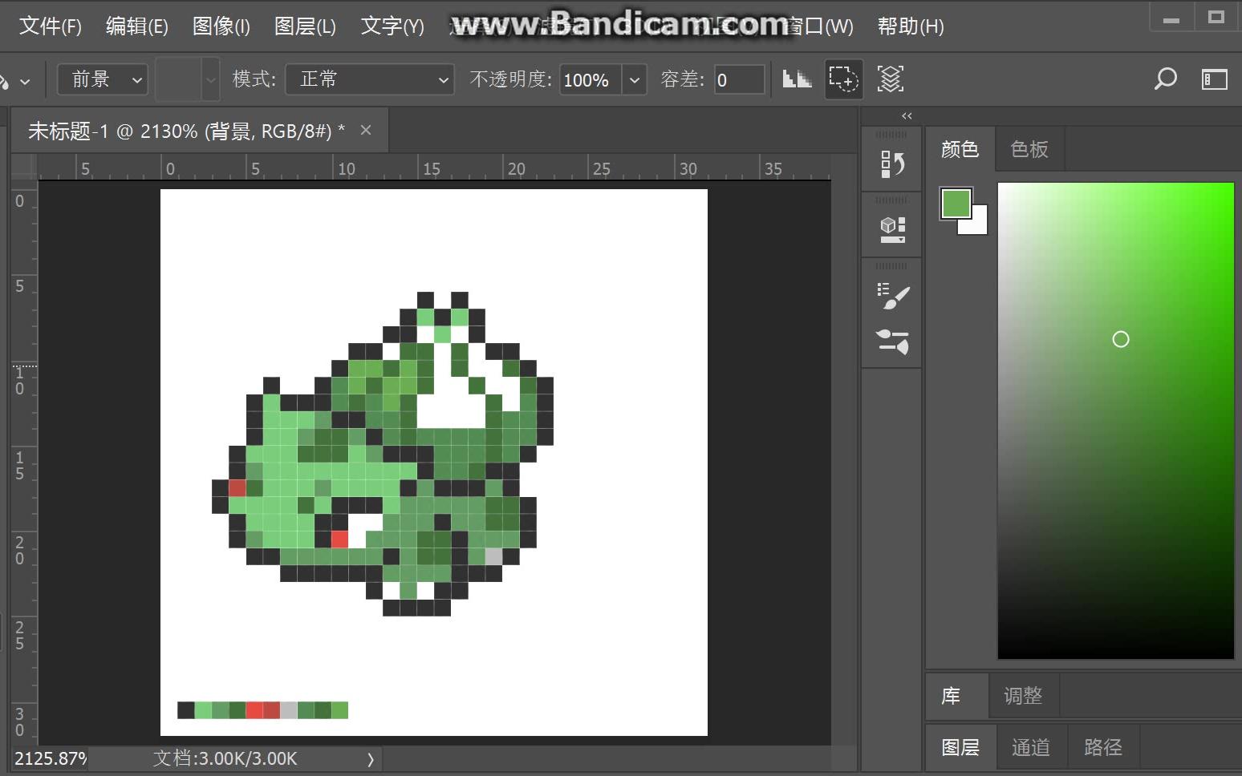The height and width of the screenshot is (776, 1242).
Task: Click the 文档:3.00K/3.00K status text
Action: pyautogui.click(x=225, y=758)
